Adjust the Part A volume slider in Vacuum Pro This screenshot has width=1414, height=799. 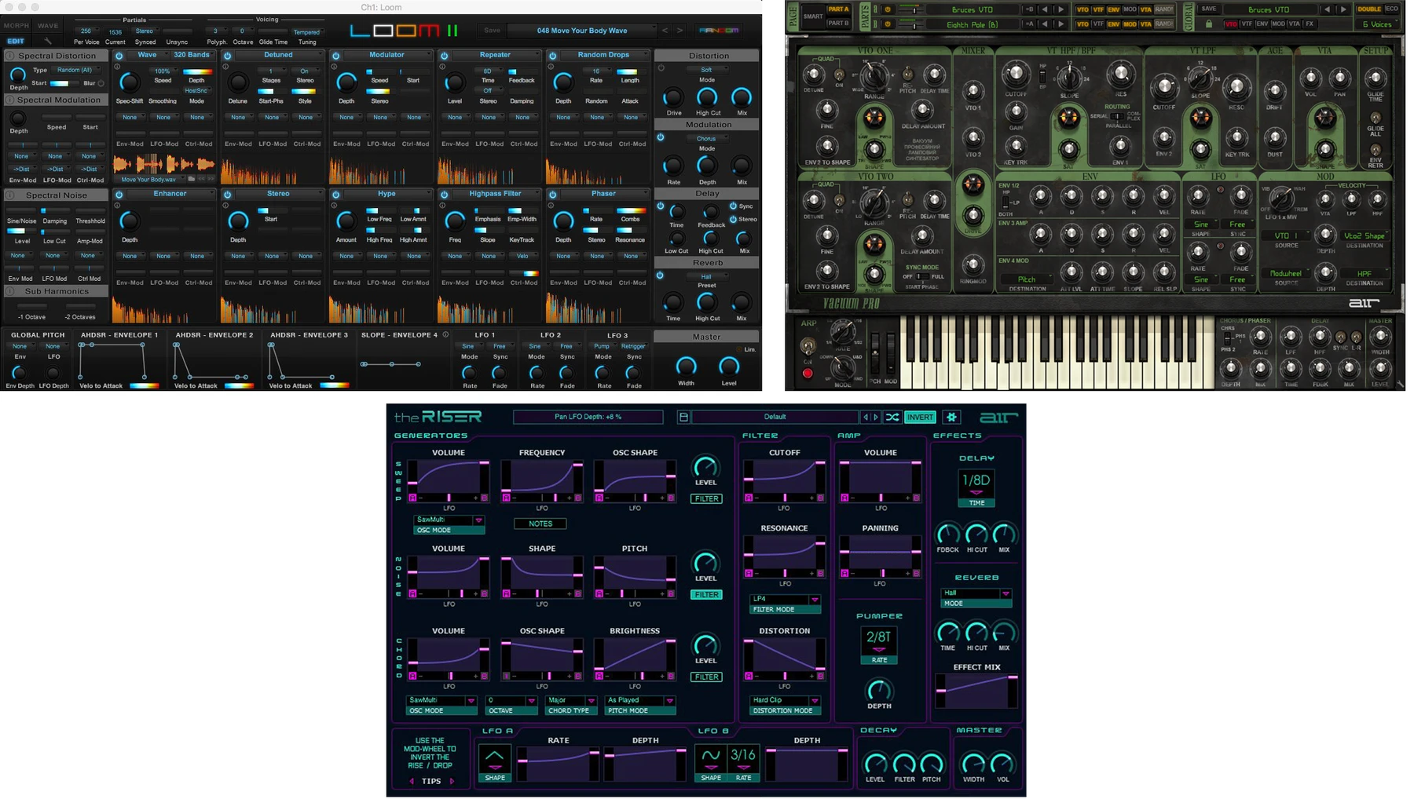tap(910, 9)
